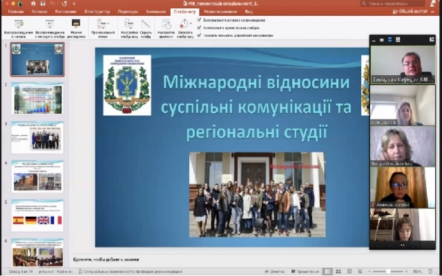Adjust the zoom slider in status bar
The image size is (442, 276).
[396, 272]
